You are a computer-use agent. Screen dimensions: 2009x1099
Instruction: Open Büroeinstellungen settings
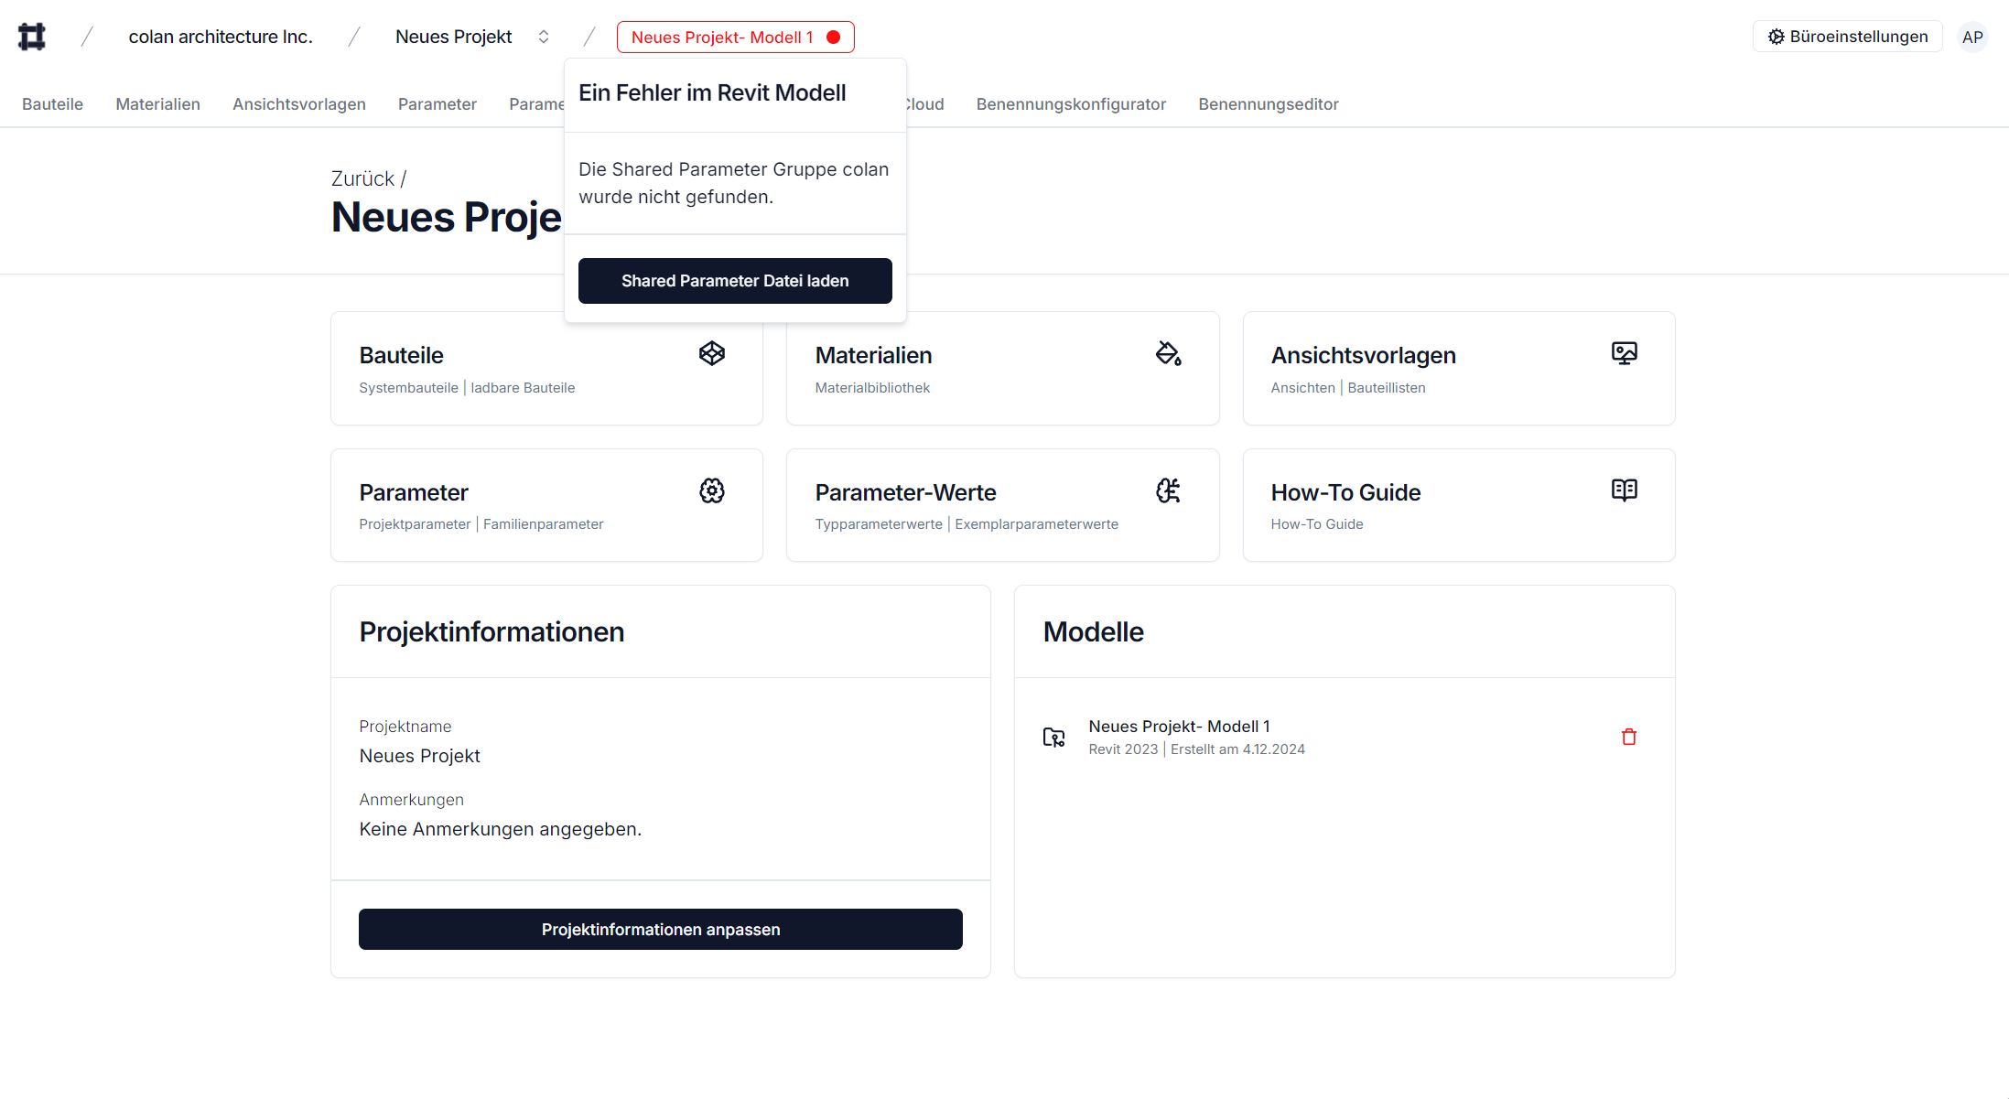(x=1848, y=37)
